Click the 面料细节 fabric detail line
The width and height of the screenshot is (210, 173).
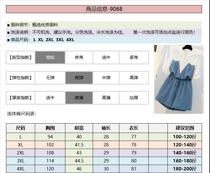tap(34, 25)
